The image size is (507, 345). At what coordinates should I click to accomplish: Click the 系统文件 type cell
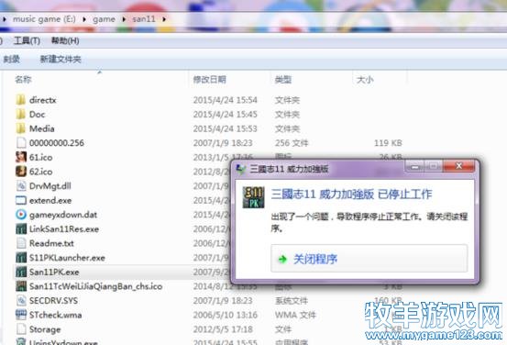coord(292,301)
